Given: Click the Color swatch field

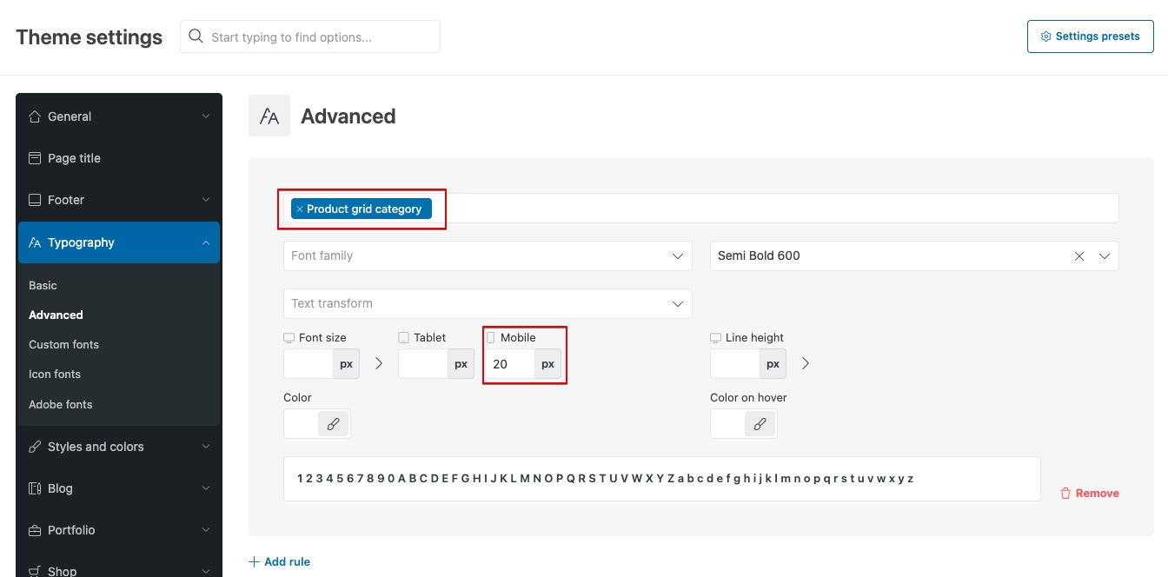Looking at the screenshot, I should [302, 424].
